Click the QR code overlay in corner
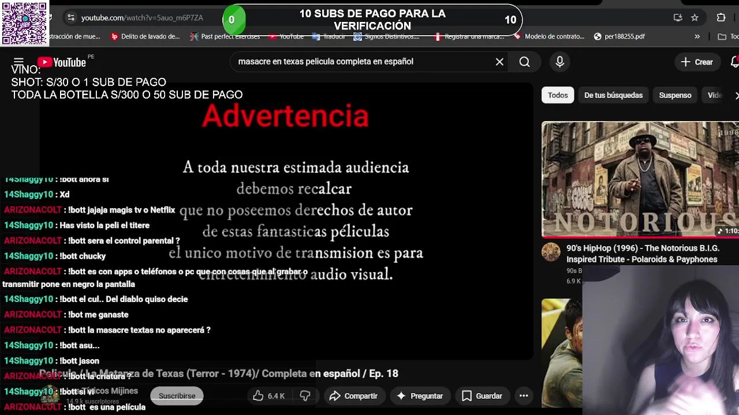Screen dimensions: 739x415 [x=24, y=23]
